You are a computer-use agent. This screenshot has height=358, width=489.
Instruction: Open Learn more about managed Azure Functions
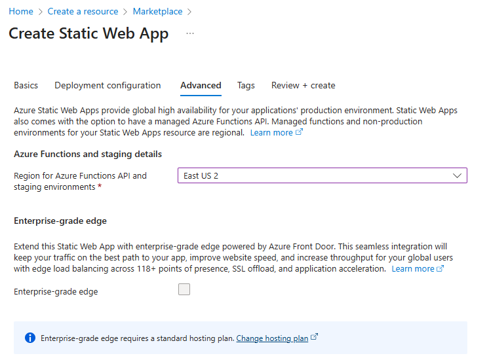pos(271,132)
